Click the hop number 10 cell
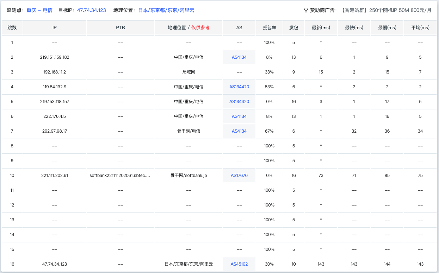 coord(12,176)
